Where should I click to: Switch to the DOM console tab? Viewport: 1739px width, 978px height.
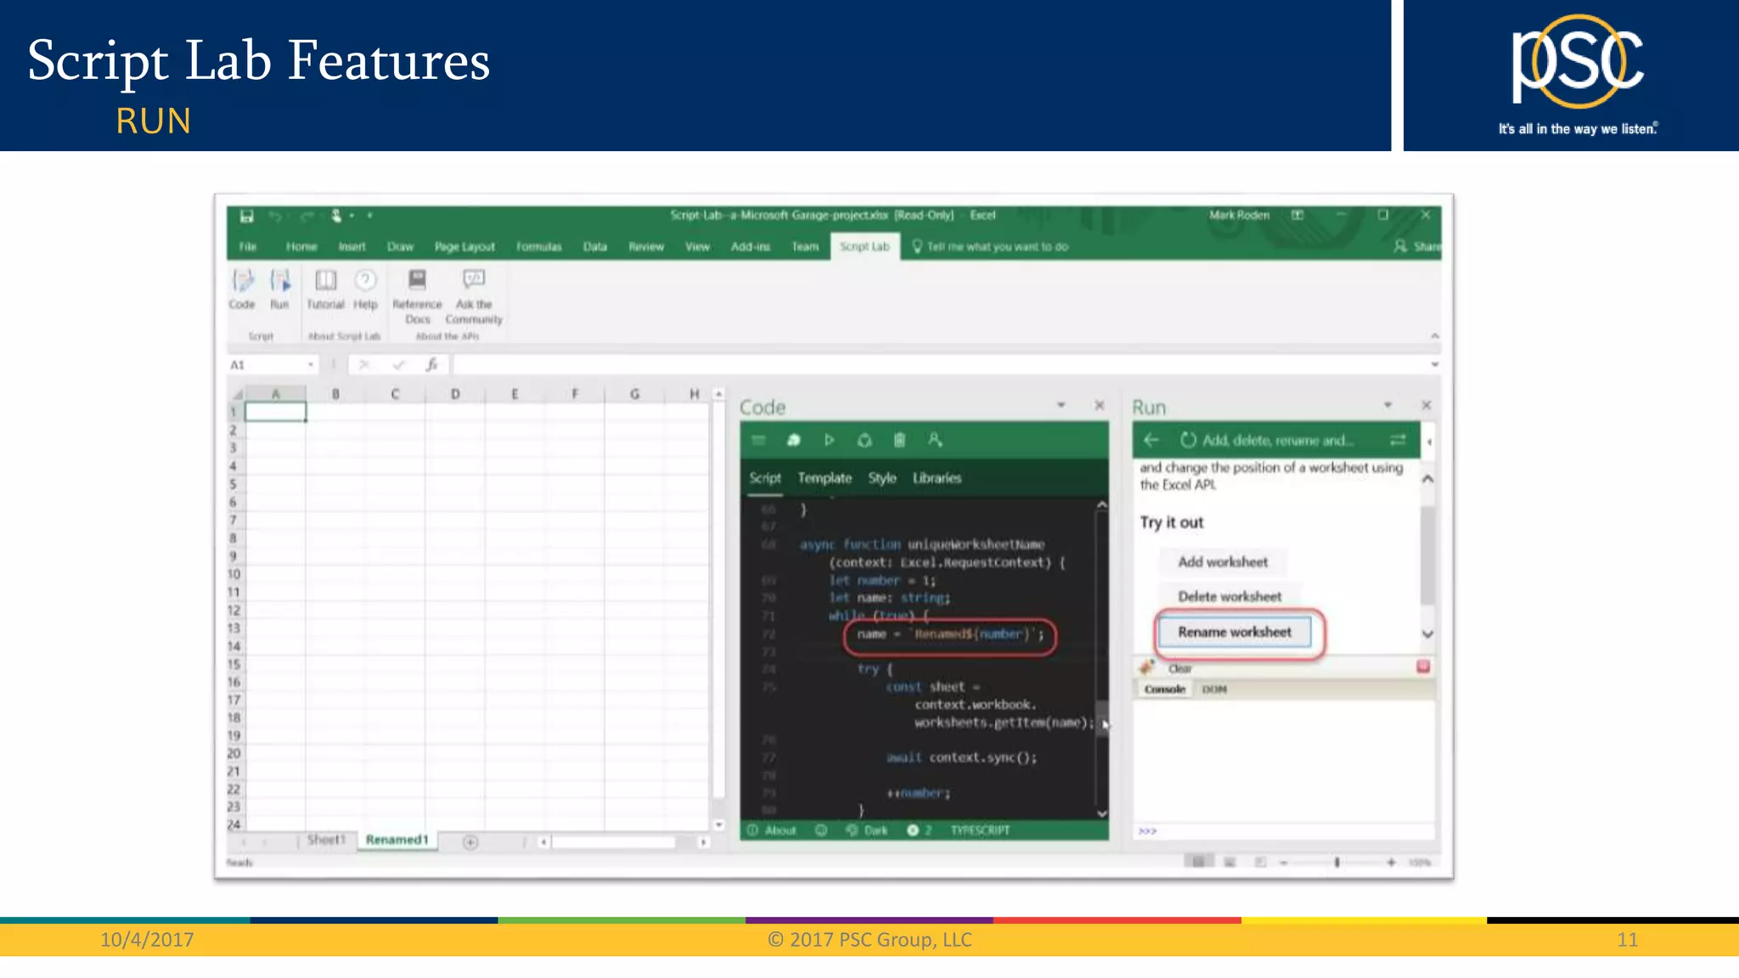1214,689
